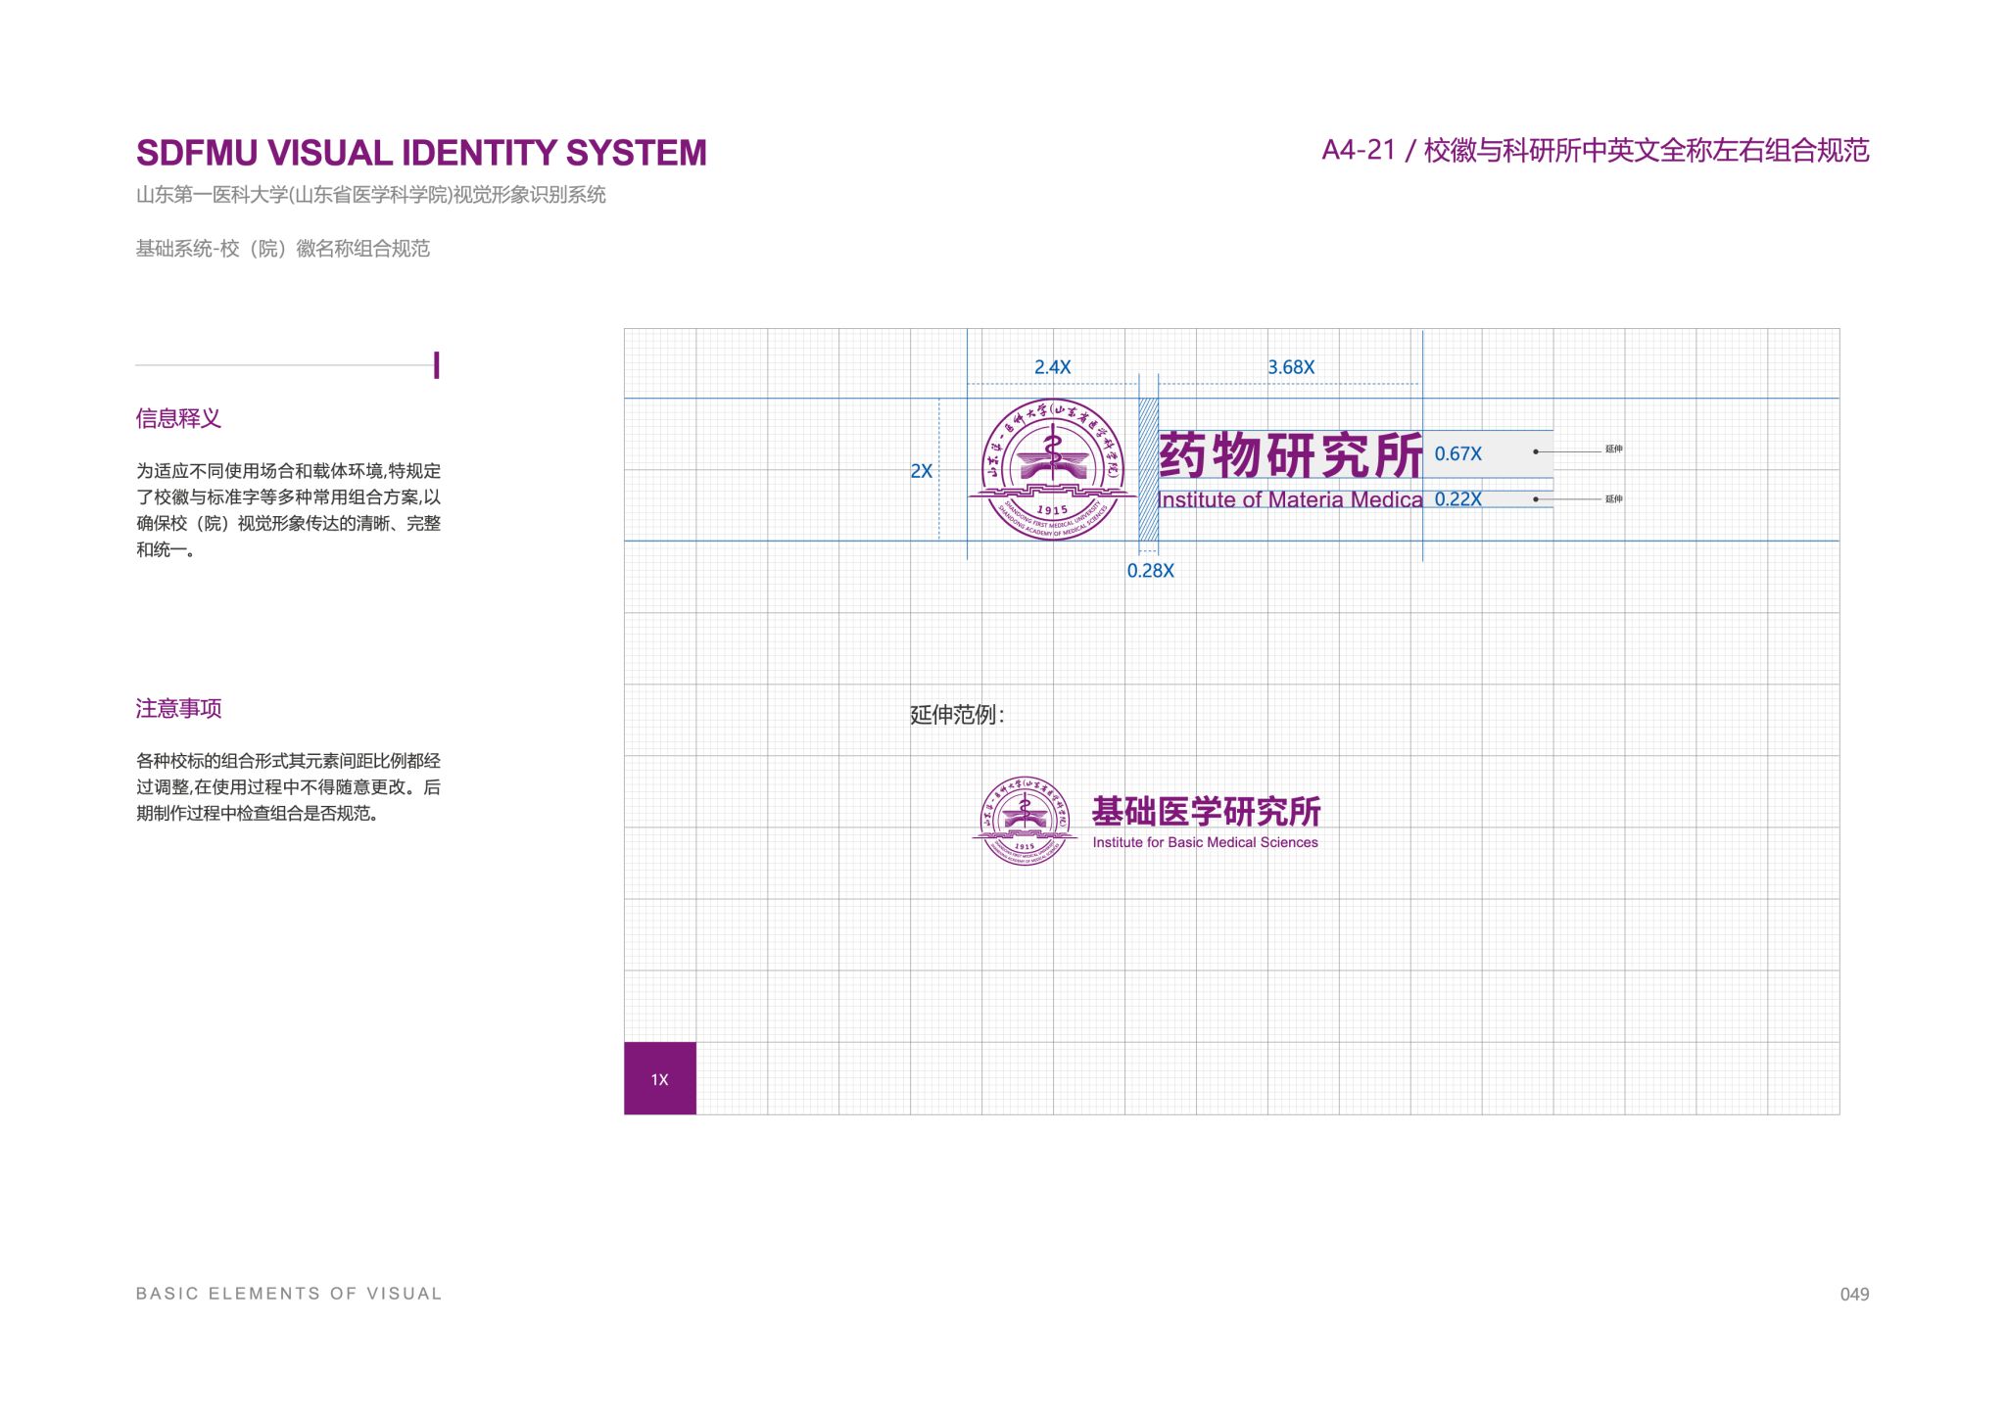Click the A4-21 page heading

1595,150
